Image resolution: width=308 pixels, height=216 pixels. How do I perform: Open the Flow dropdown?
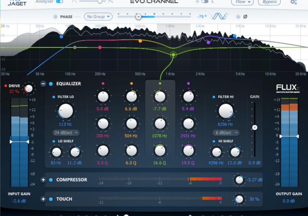pos(243,2)
